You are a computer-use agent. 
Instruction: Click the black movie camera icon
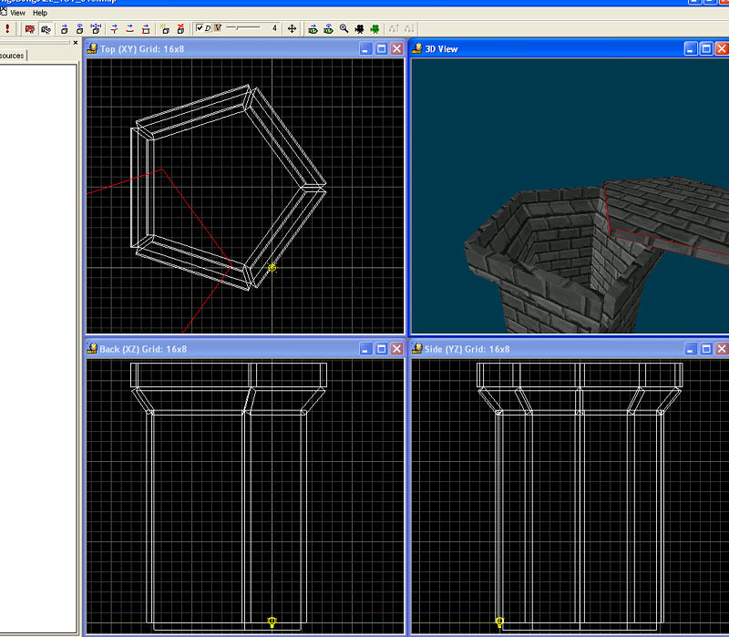(359, 29)
